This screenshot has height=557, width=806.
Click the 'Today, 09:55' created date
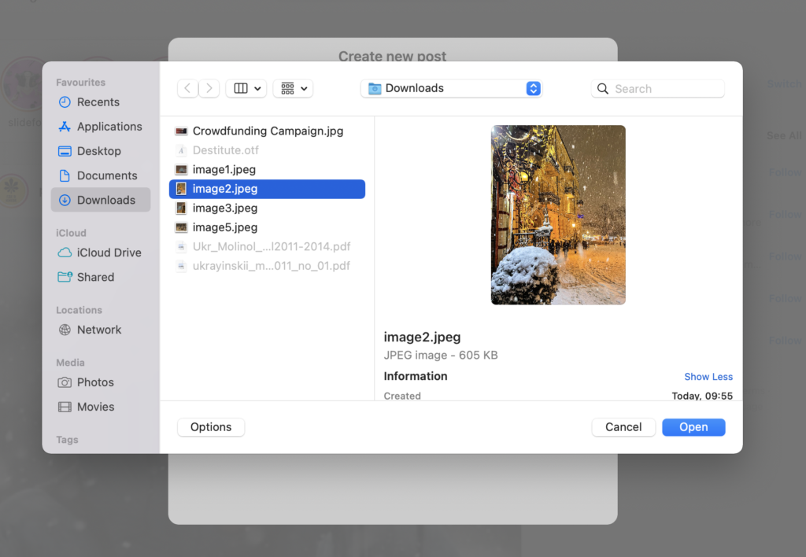(x=702, y=396)
